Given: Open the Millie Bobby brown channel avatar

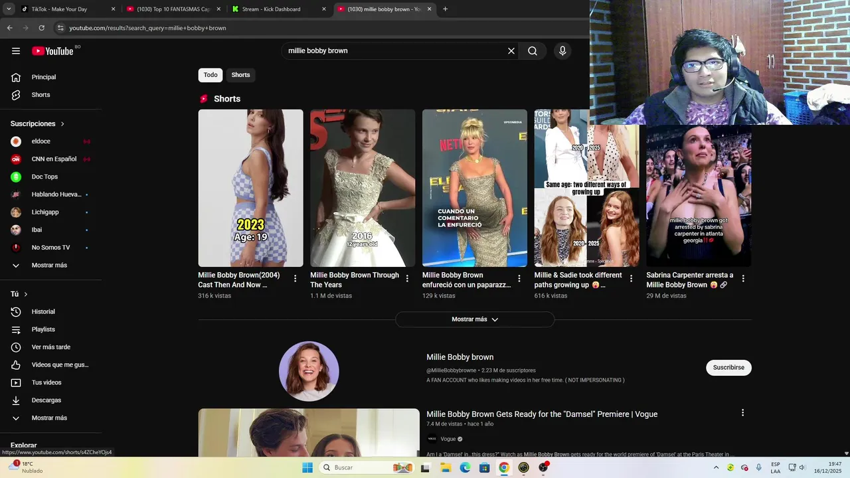Looking at the screenshot, I should tap(309, 371).
